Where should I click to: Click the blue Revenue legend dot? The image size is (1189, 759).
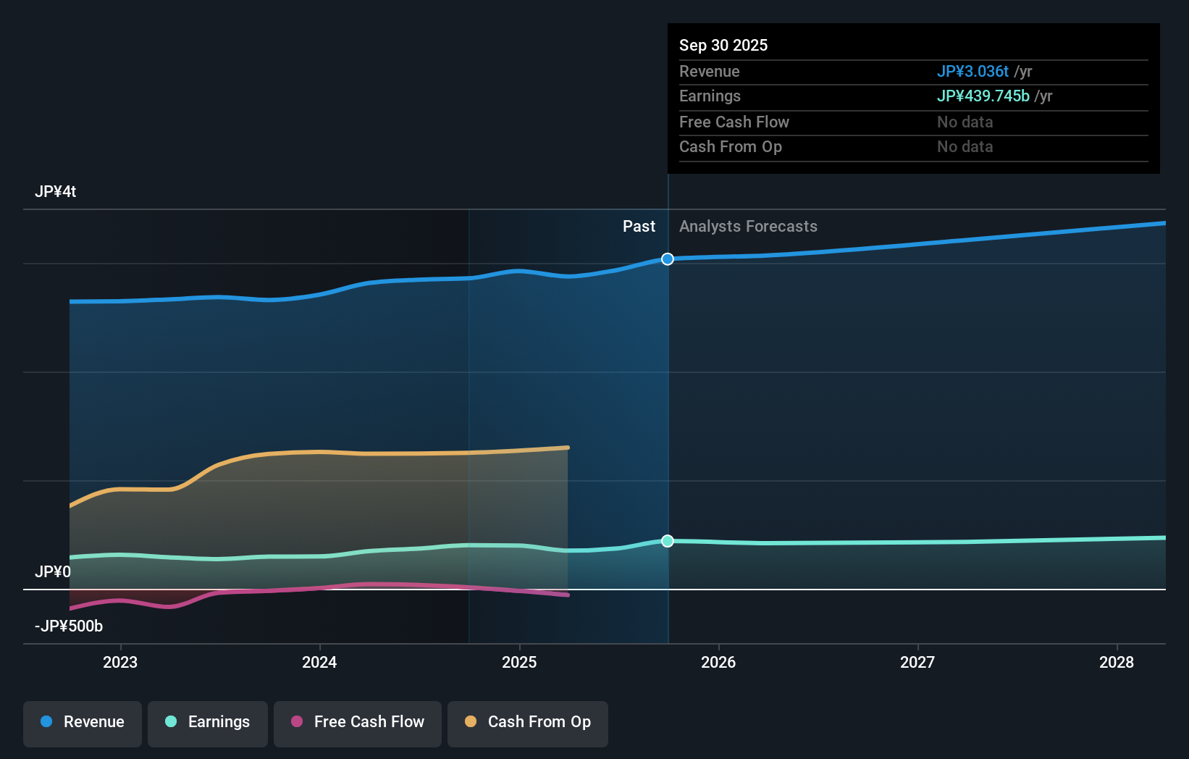(x=46, y=722)
